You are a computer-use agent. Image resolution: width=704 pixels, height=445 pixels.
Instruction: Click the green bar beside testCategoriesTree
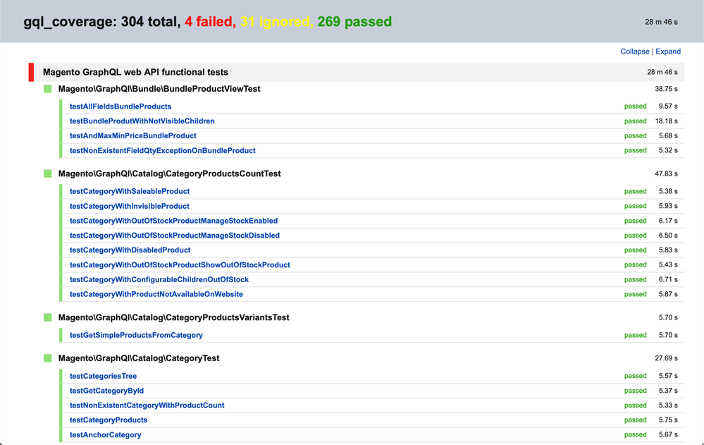(61, 376)
